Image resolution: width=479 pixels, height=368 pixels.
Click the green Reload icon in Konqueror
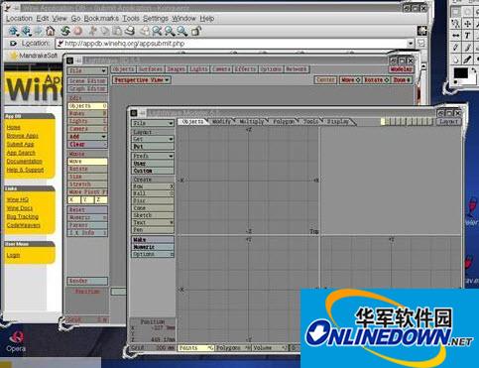click(65, 31)
